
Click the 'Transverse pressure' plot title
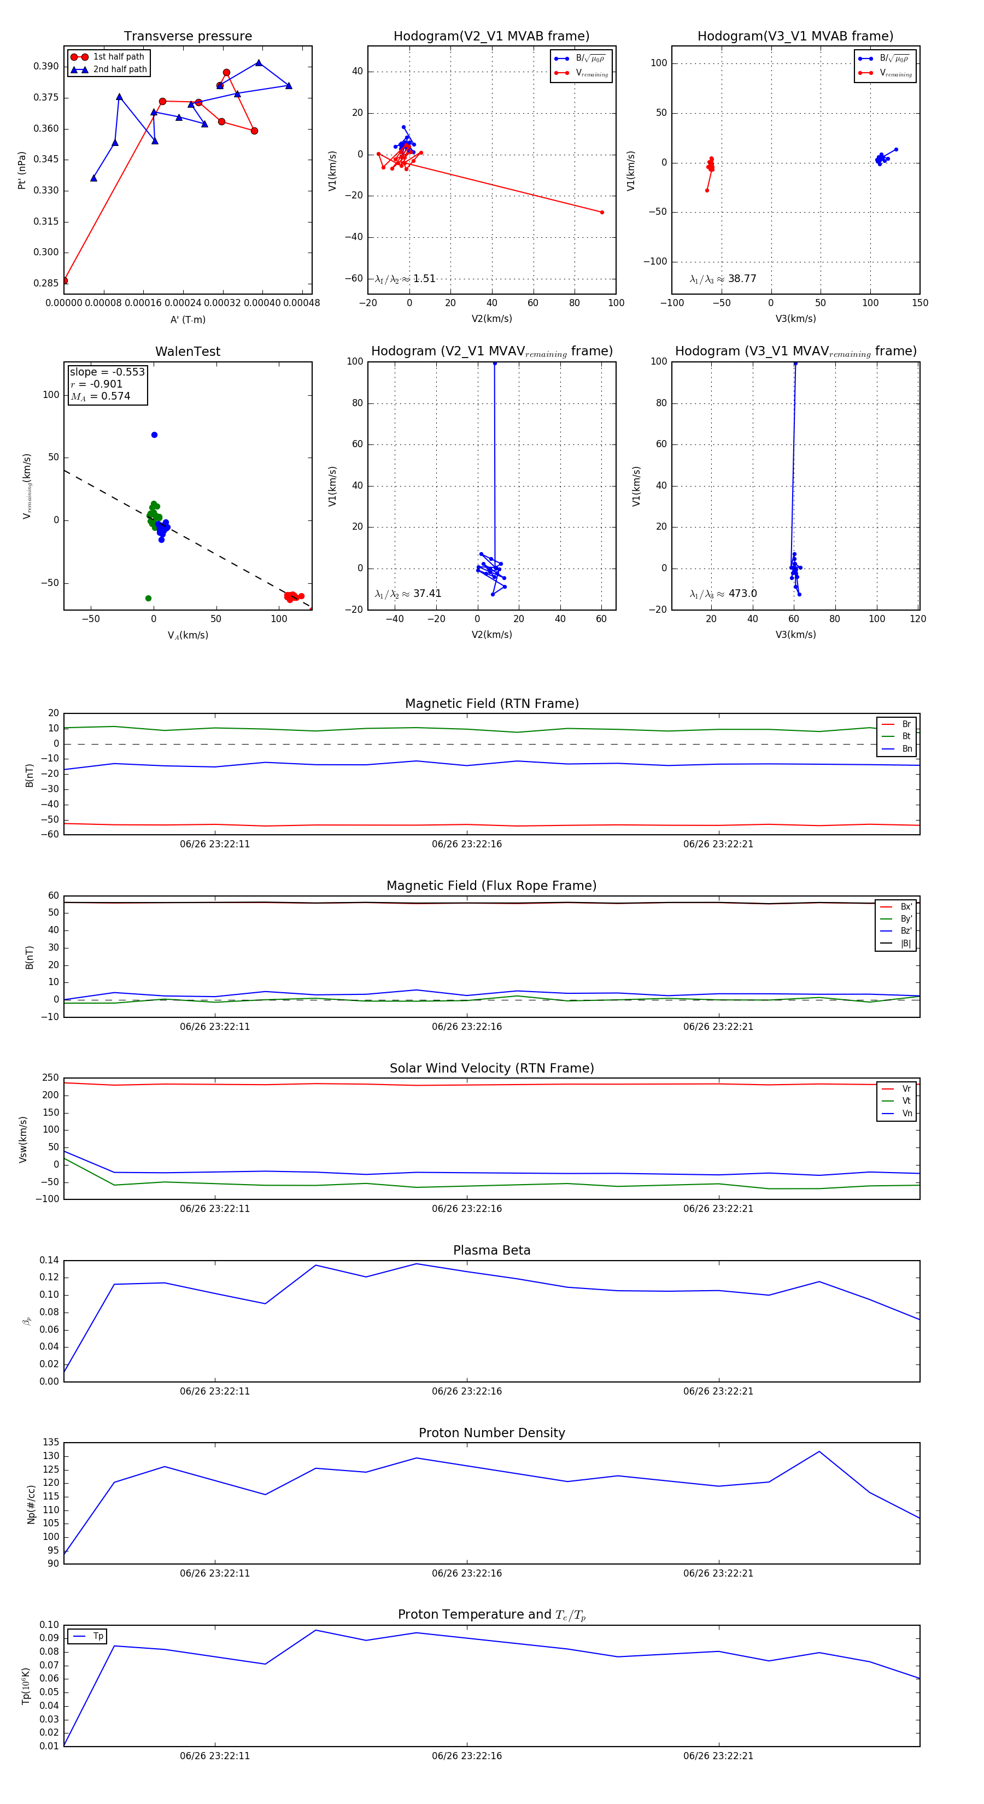[x=188, y=37]
